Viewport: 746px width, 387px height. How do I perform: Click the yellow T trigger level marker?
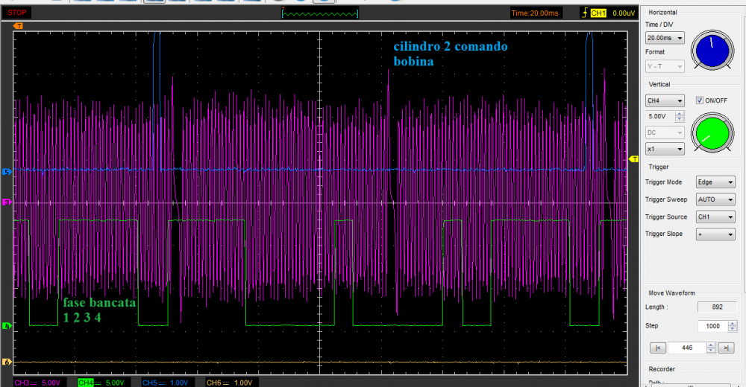pyautogui.click(x=633, y=159)
